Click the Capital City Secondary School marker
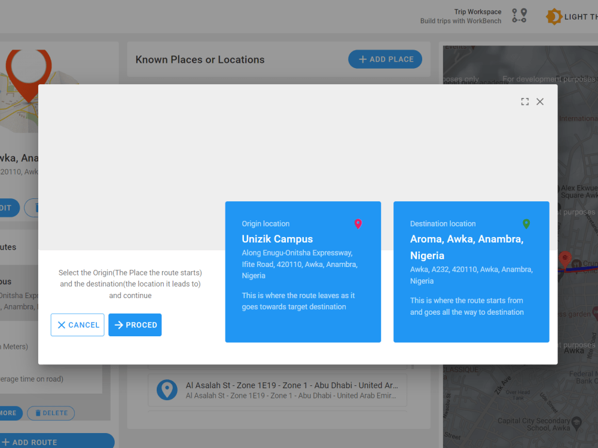The width and height of the screenshot is (598, 448). 576,423
